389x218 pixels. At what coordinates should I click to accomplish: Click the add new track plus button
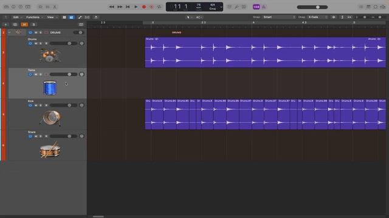[x=5, y=24]
